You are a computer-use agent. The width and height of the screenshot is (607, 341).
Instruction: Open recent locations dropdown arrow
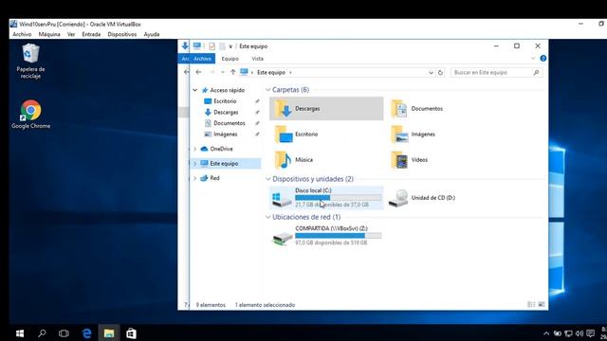click(x=223, y=72)
